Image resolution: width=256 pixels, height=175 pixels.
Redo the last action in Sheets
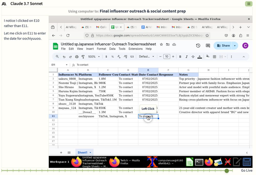tap(70, 57)
